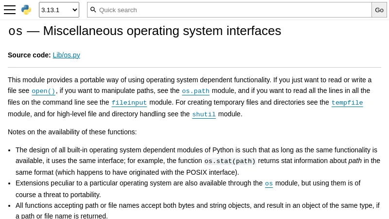Image resolution: width=389 pixels, height=219 pixels.
Task: Click the Python logo icon
Action: tap(26, 10)
